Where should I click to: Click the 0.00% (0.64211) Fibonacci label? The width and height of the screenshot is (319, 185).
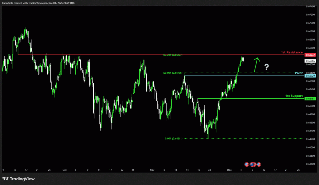[174, 139]
